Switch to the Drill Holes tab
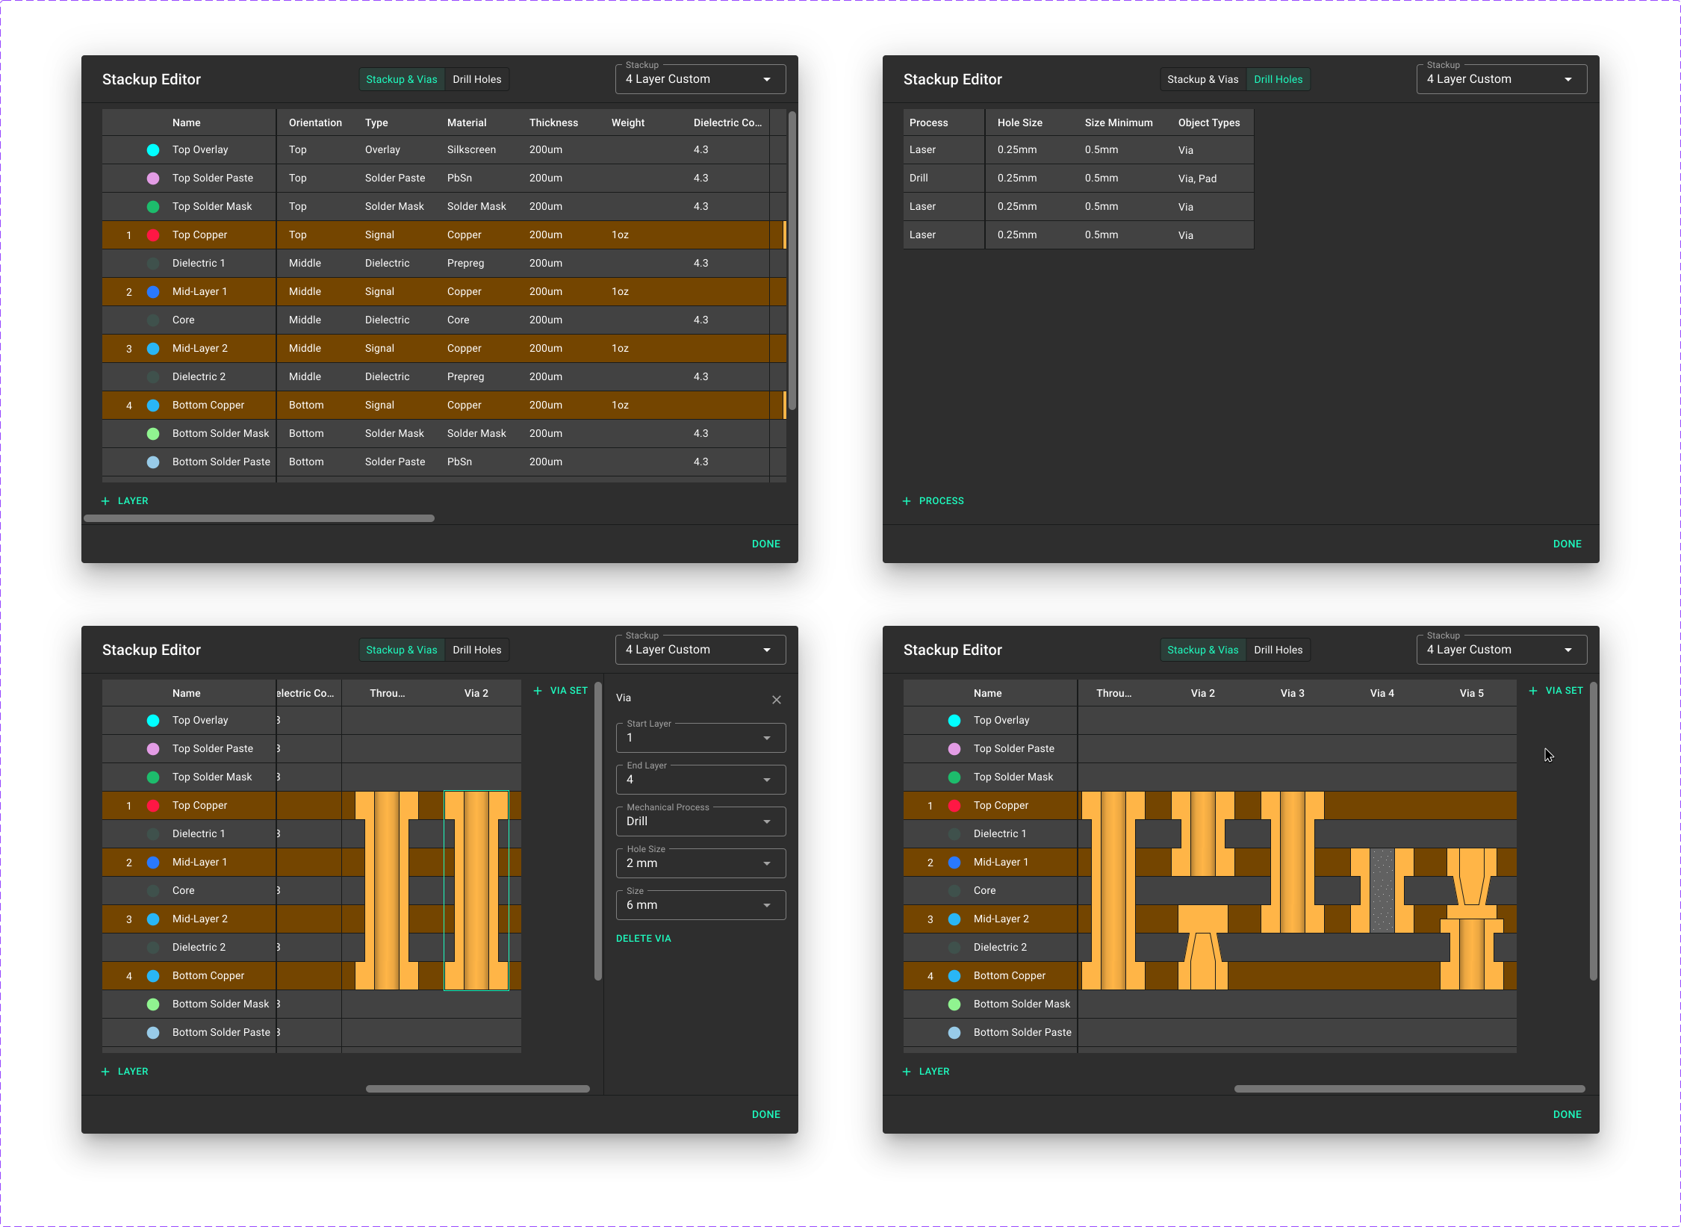This screenshot has height=1227, width=1681. point(476,78)
